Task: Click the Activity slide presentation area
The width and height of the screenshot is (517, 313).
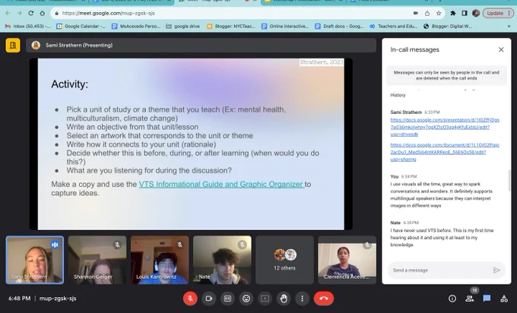Action: 191,144
